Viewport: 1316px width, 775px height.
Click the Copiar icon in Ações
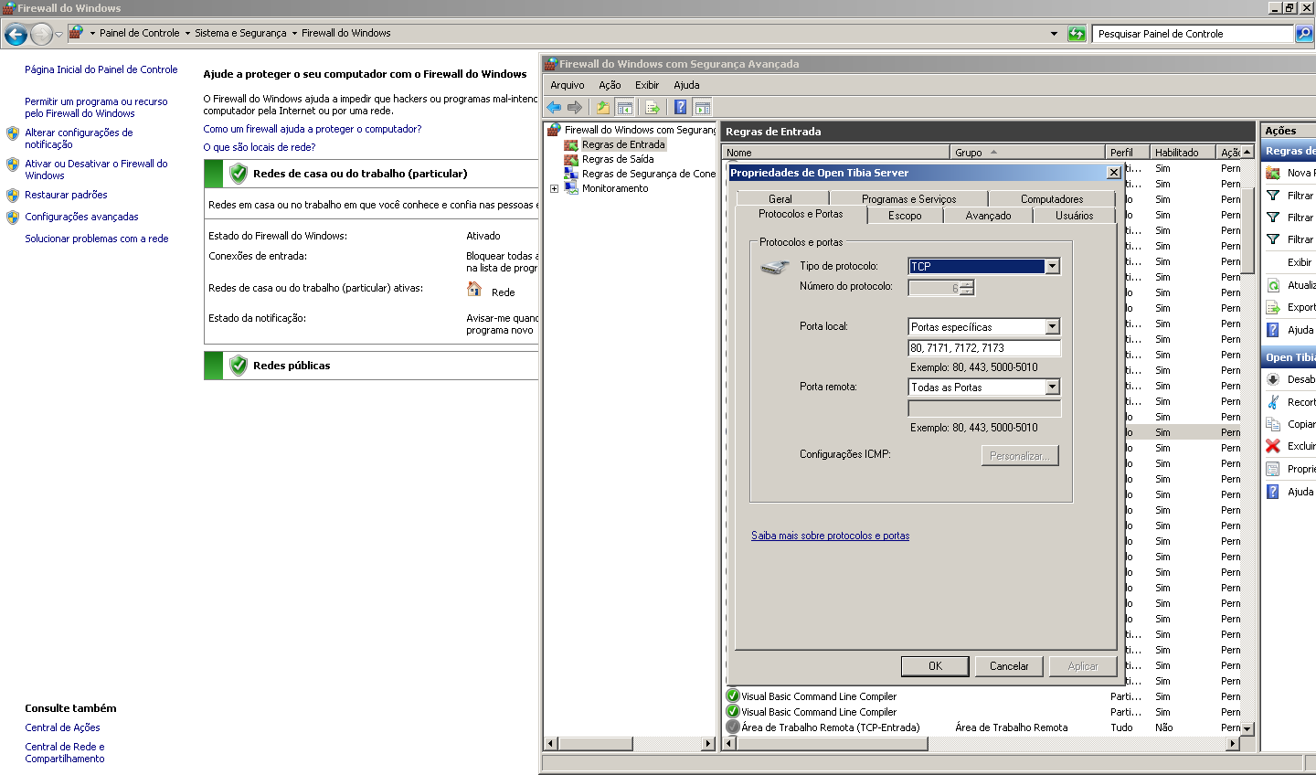pos(1273,424)
